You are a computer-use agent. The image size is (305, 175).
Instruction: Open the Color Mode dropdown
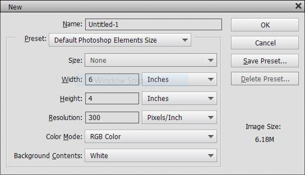(151, 137)
